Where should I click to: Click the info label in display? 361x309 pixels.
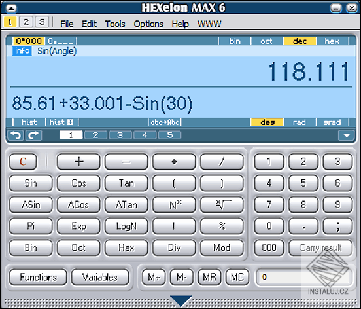pos(22,51)
